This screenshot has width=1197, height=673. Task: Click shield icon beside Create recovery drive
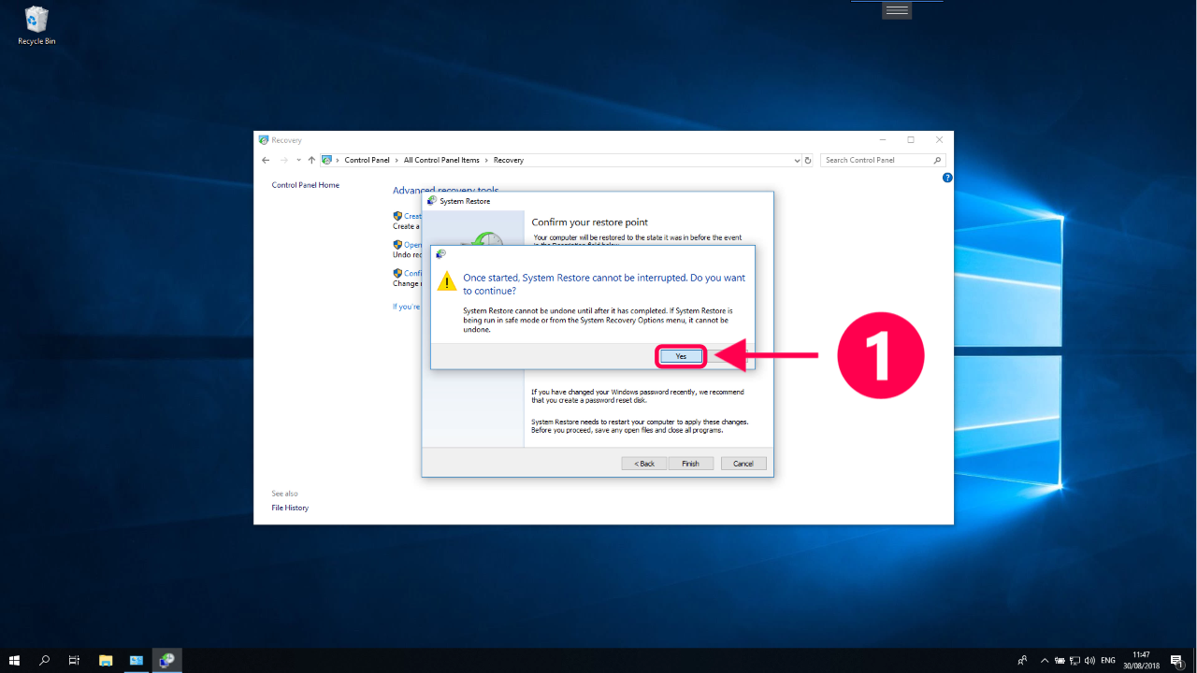[x=397, y=216]
